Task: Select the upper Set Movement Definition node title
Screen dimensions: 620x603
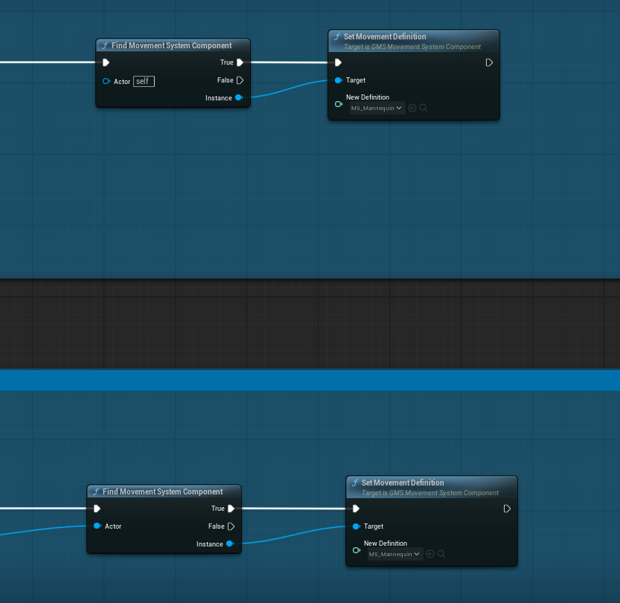Action: pyautogui.click(x=385, y=36)
